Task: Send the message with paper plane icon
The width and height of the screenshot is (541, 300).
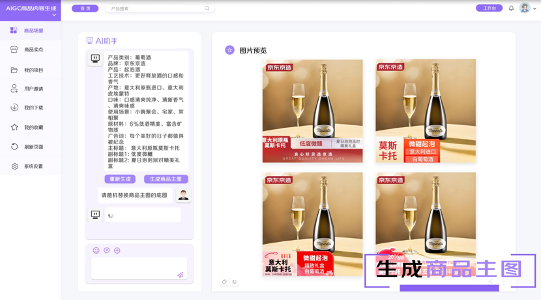Action: [x=180, y=275]
